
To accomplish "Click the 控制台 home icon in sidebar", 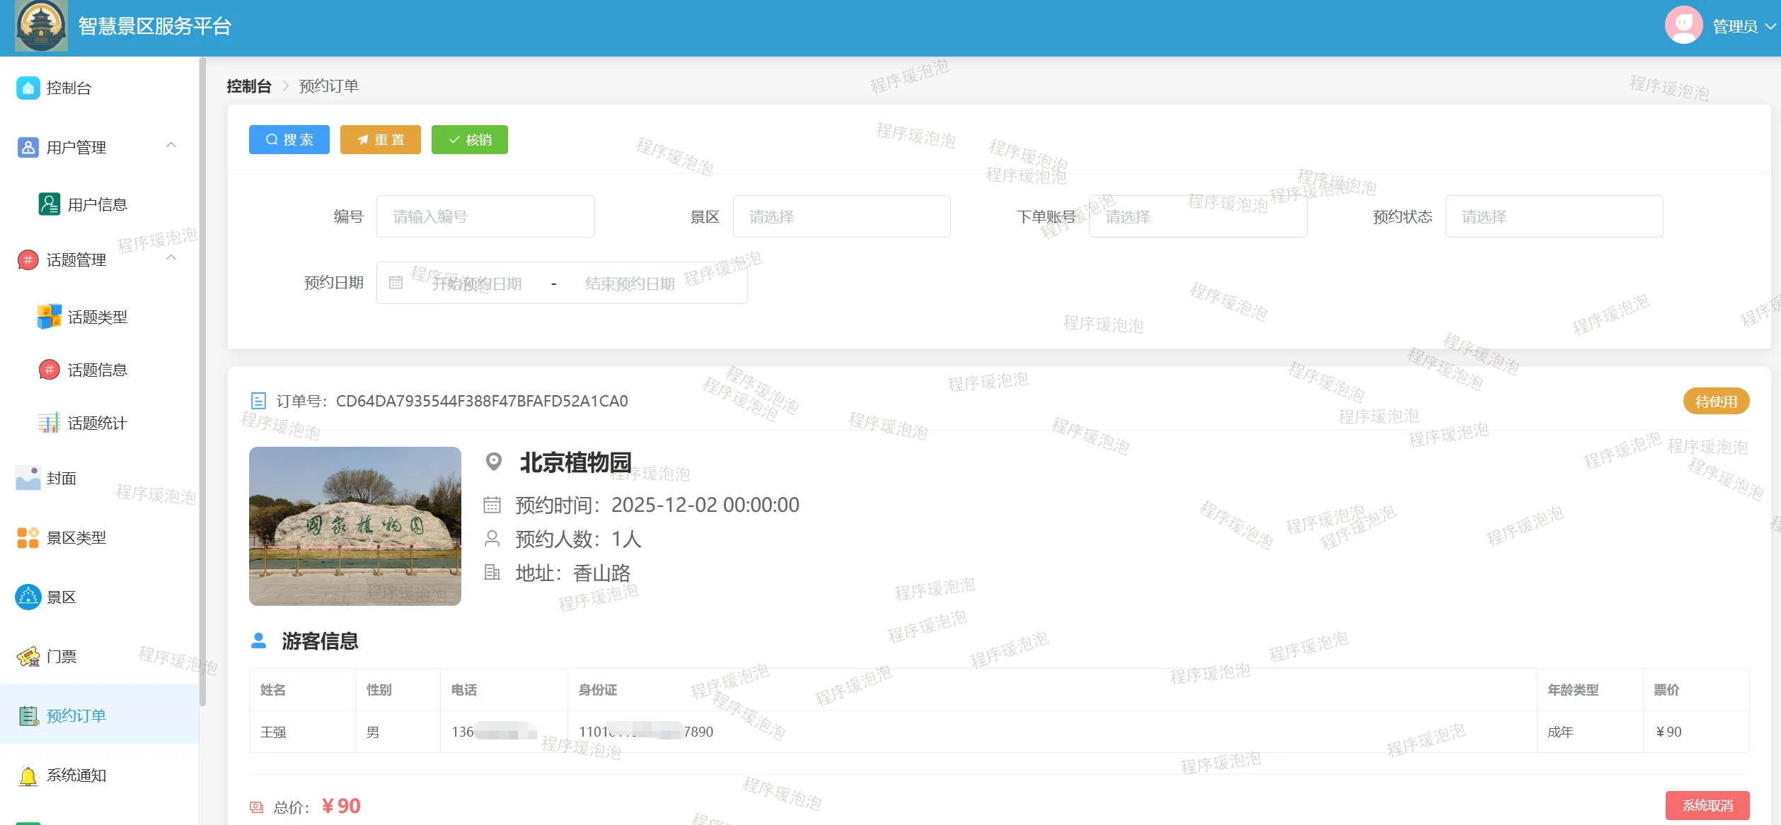I will point(28,88).
